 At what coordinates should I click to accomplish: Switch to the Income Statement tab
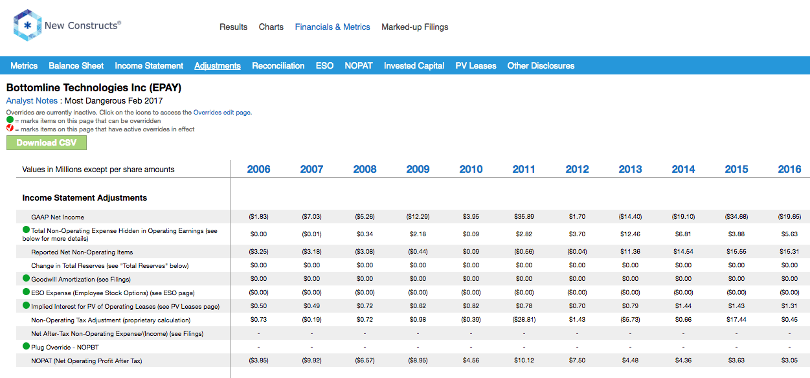click(149, 65)
